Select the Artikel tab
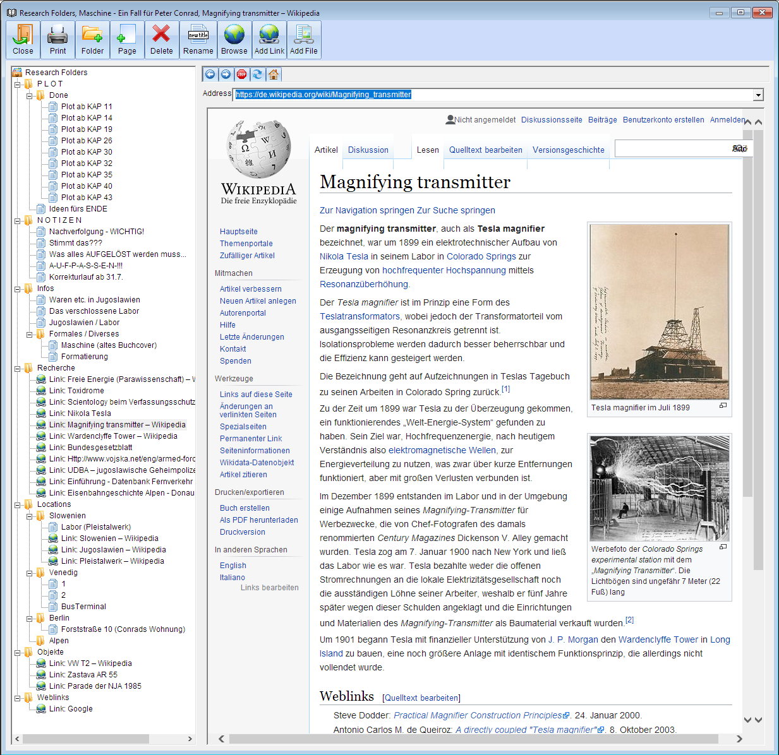 (x=326, y=150)
